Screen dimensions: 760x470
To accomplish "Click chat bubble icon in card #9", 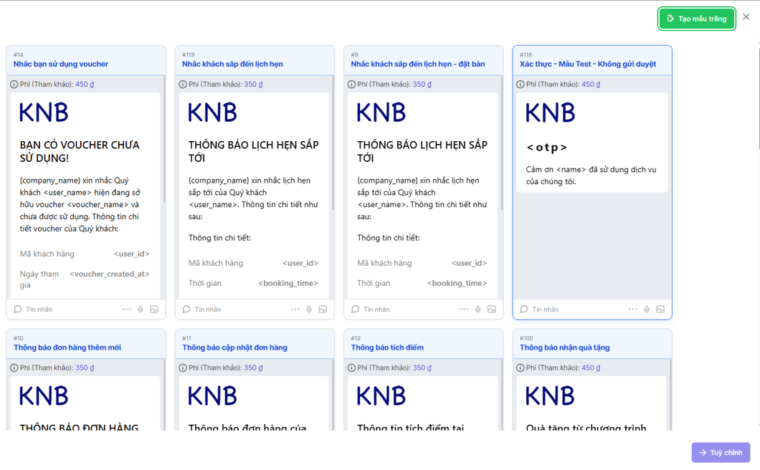I will [356, 309].
